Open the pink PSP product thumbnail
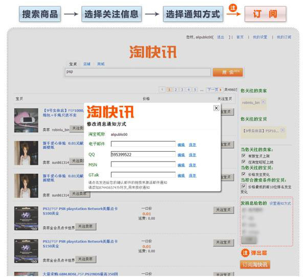Screen dimensions: 305x277 coord(26,121)
